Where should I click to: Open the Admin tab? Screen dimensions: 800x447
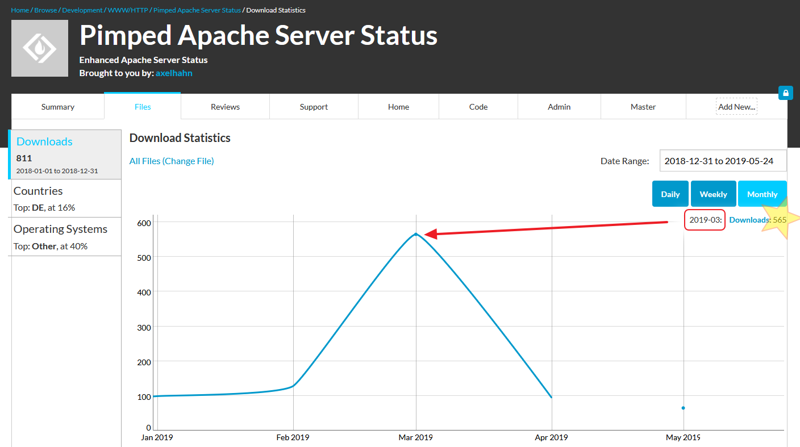tap(559, 107)
